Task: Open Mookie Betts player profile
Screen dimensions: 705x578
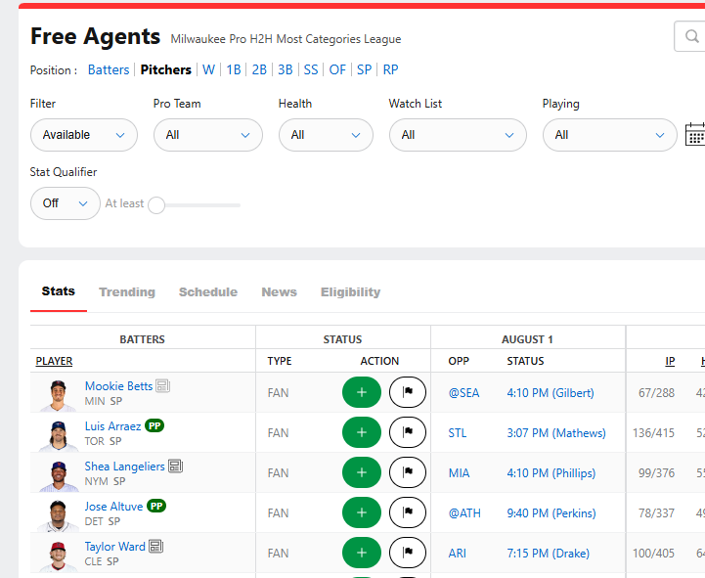Action: click(x=118, y=386)
